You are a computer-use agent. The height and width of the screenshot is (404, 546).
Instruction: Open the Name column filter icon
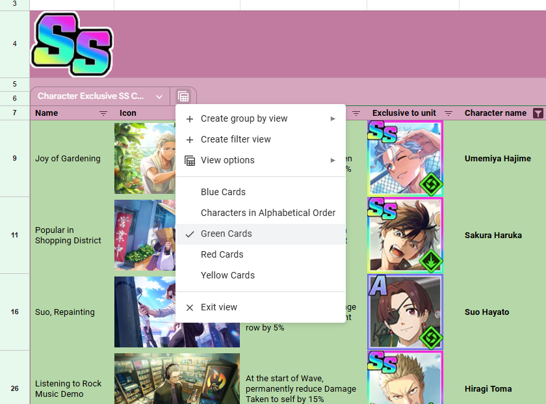tap(103, 113)
